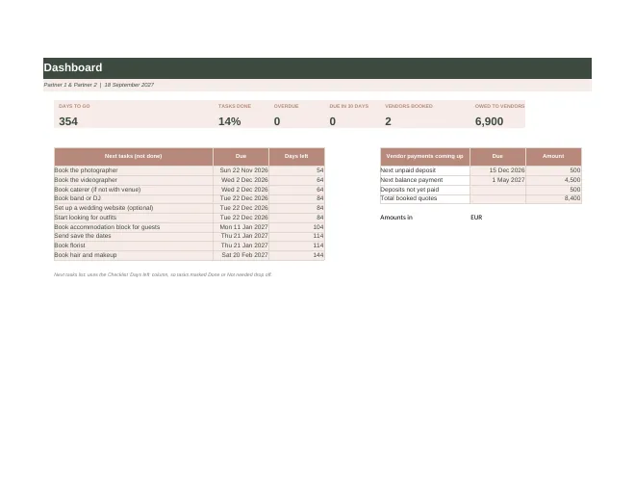Select Vendor payments coming up header
The height and width of the screenshot is (491, 635).
click(x=425, y=156)
